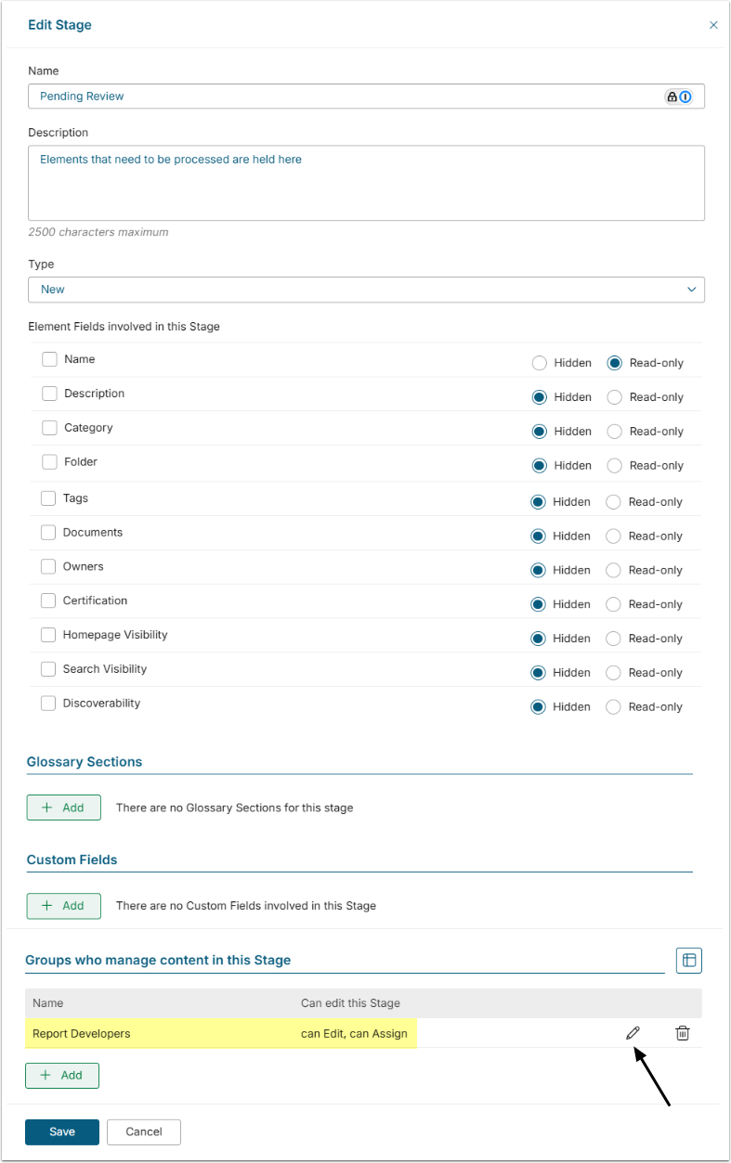Cancel editing the stage
The height and width of the screenshot is (1163, 731).
pos(144,1131)
